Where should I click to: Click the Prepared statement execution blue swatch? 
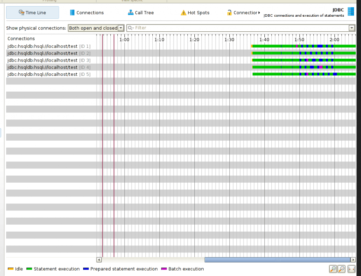coord(86,269)
